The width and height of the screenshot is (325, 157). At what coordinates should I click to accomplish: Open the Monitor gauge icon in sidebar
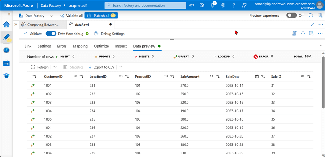tap(6, 50)
